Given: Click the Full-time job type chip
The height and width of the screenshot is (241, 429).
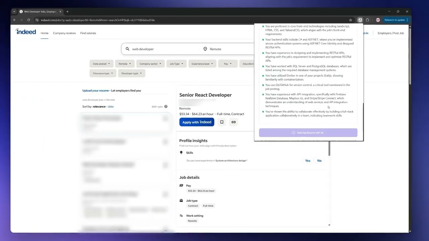Looking at the screenshot, I should [208, 206].
